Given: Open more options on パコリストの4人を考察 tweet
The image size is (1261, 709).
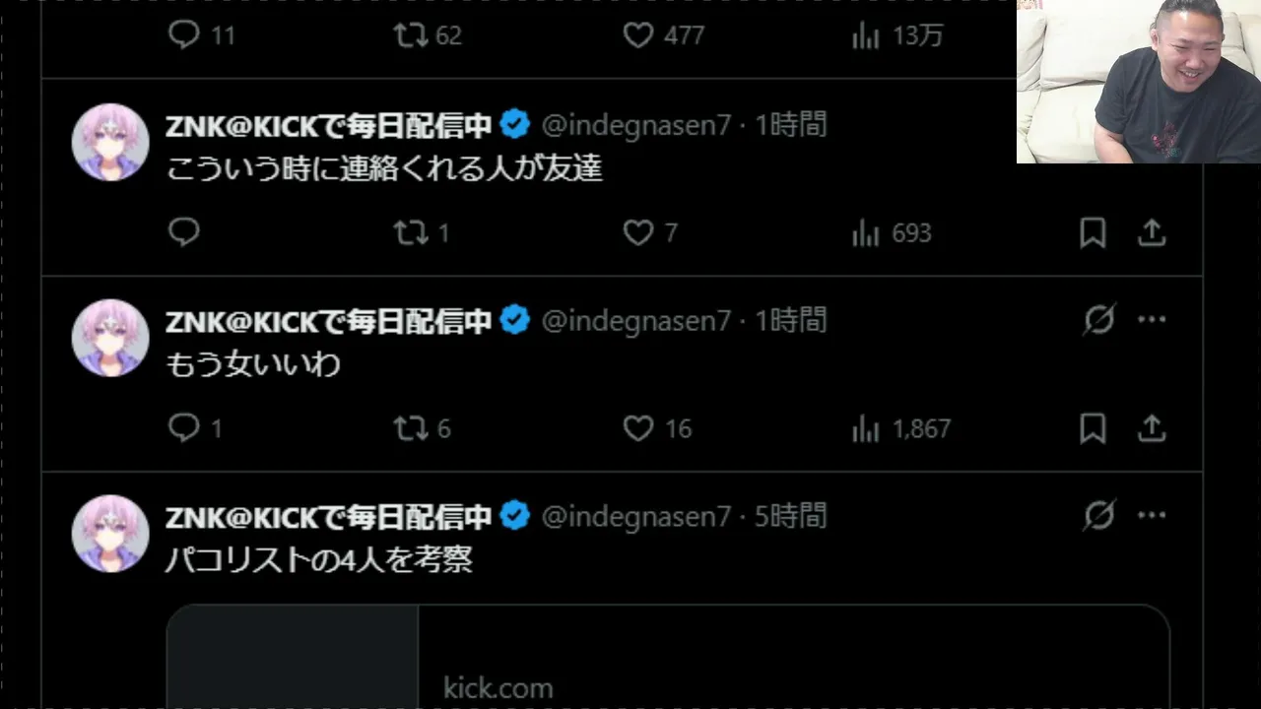Looking at the screenshot, I should pyautogui.click(x=1152, y=515).
